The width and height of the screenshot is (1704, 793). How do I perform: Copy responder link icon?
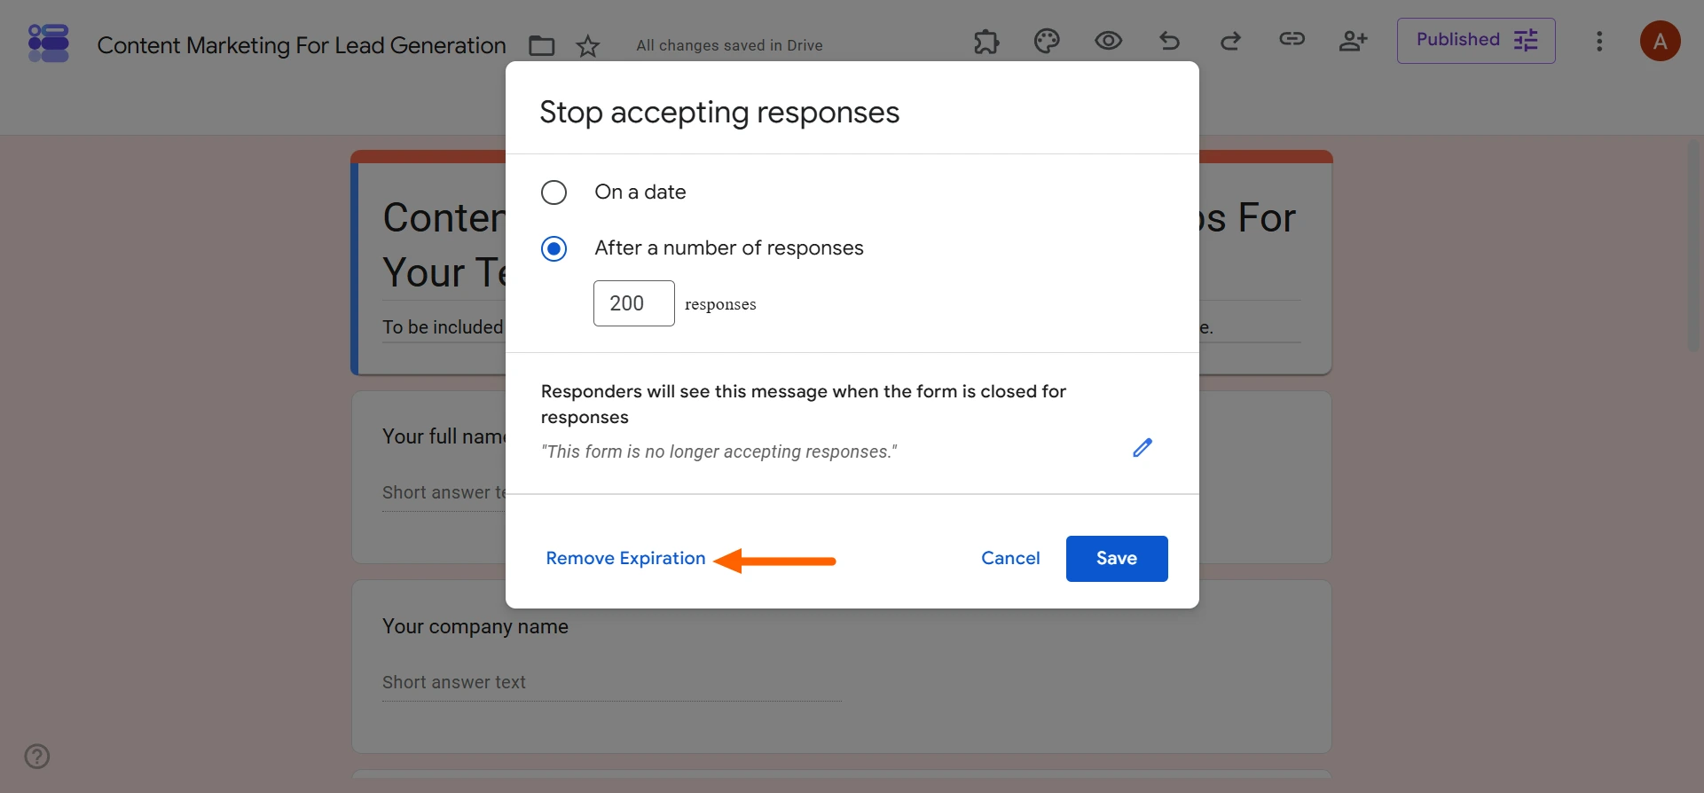(x=1292, y=39)
